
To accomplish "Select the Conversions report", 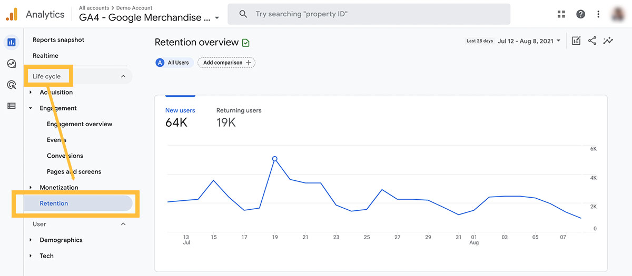I will pos(65,156).
